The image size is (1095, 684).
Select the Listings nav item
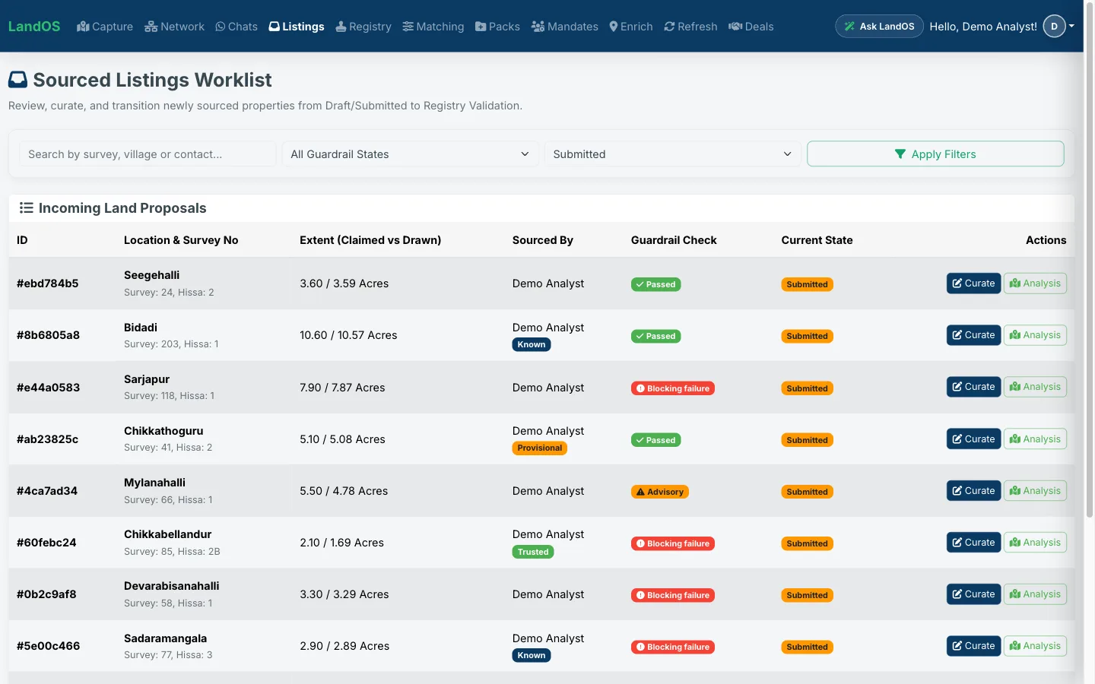coord(297,27)
